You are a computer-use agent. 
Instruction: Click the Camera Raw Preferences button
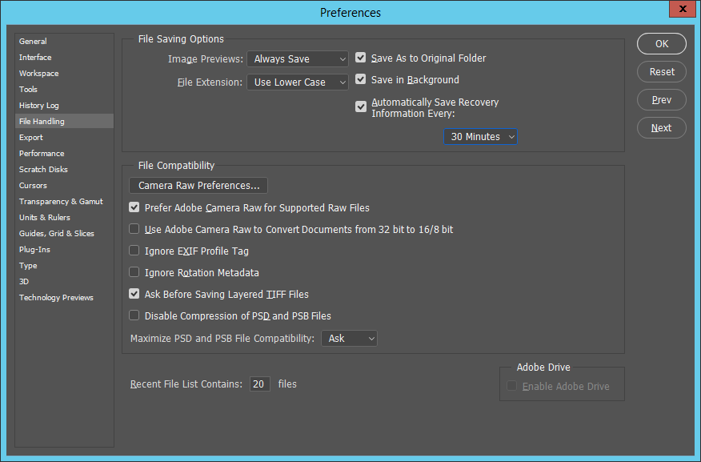click(x=198, y=185)
